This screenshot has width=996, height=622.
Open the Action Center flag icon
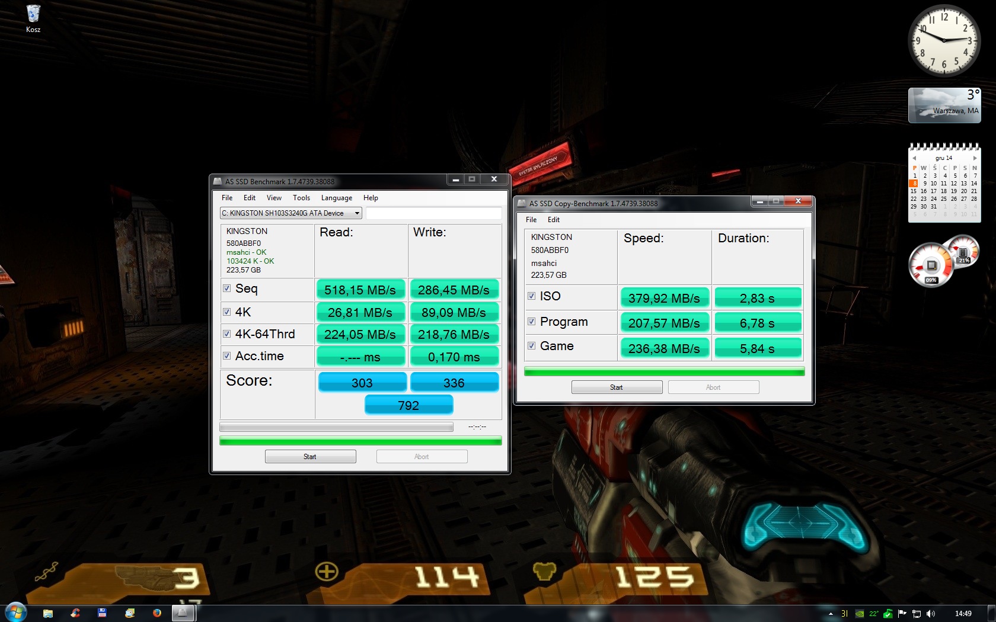[902, 614]
